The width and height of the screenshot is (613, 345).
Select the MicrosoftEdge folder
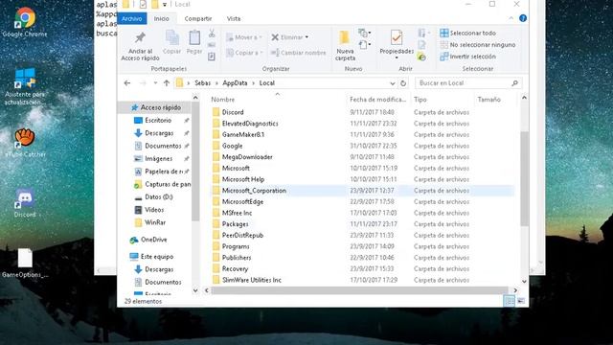(242, 202)
